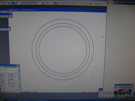Click the stroke weight value field
This screenshot has height=101, width=135.
[19, 3]
